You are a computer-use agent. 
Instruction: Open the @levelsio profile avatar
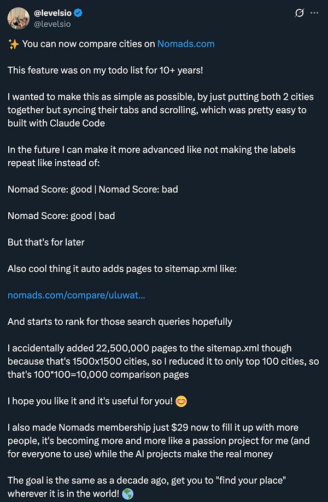click(17, 18)
